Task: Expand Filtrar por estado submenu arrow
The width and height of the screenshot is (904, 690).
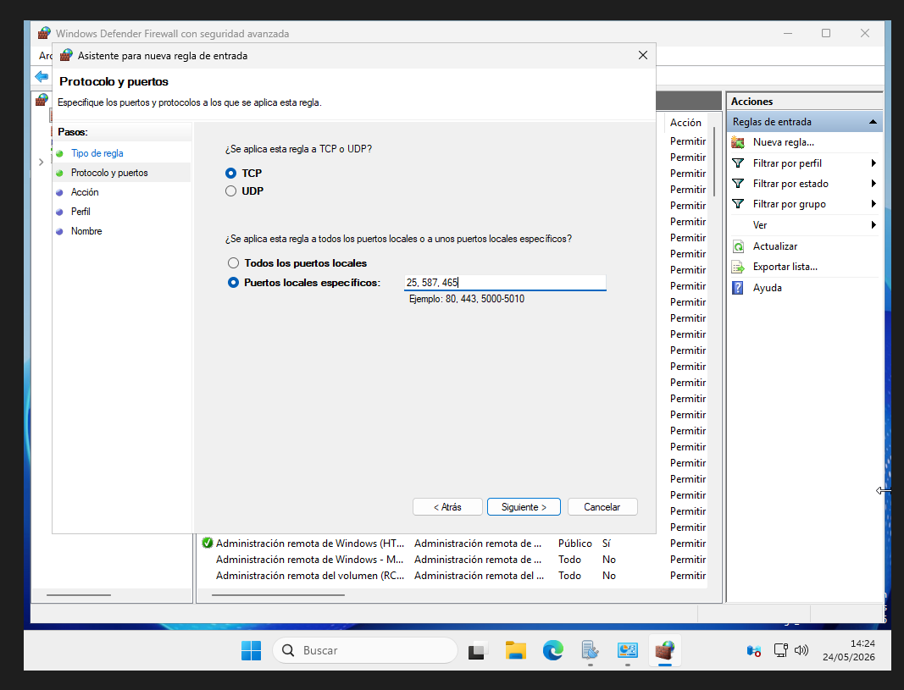Action: (873, 184)
